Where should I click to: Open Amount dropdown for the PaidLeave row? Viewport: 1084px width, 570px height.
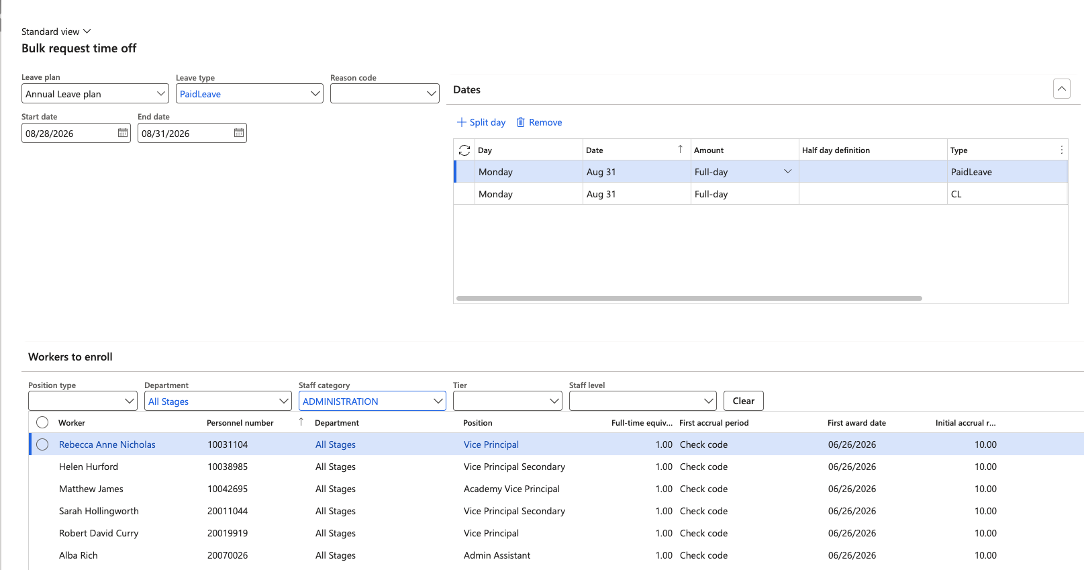pos(788,172)
